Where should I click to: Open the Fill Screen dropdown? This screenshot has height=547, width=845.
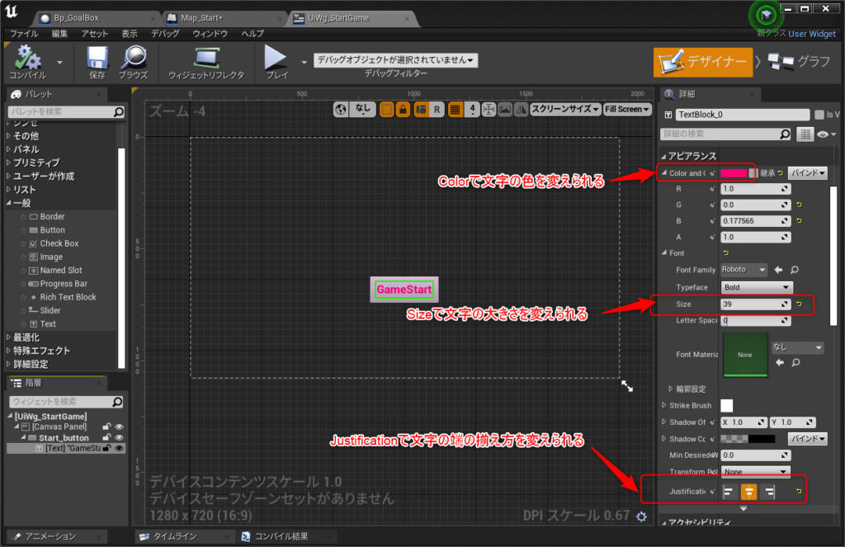coord(627,109)
